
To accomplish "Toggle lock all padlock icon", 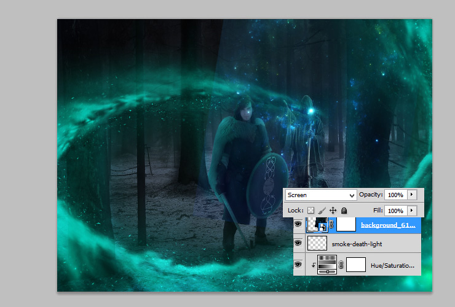I will coord(344,211).
